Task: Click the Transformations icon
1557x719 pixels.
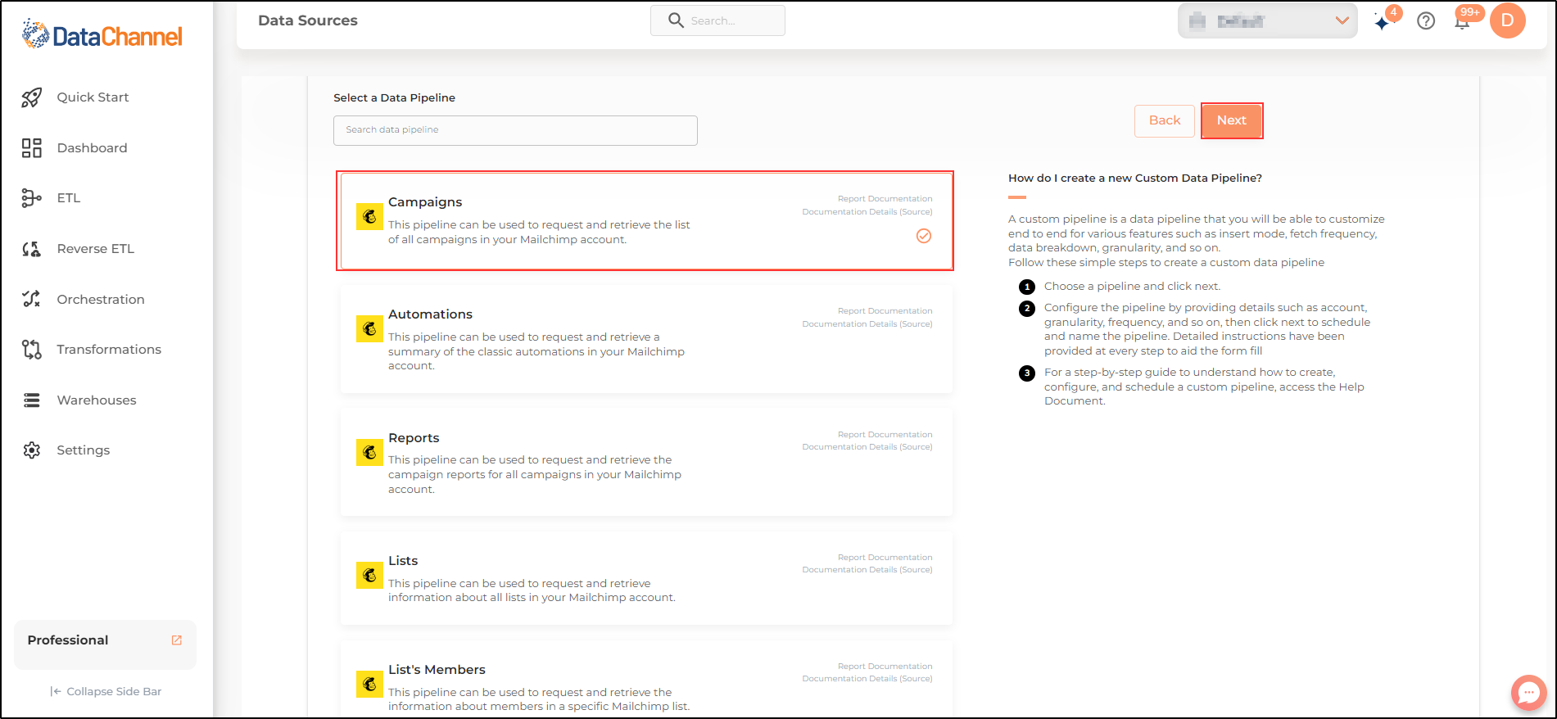Action: click(x=31, y=350)
